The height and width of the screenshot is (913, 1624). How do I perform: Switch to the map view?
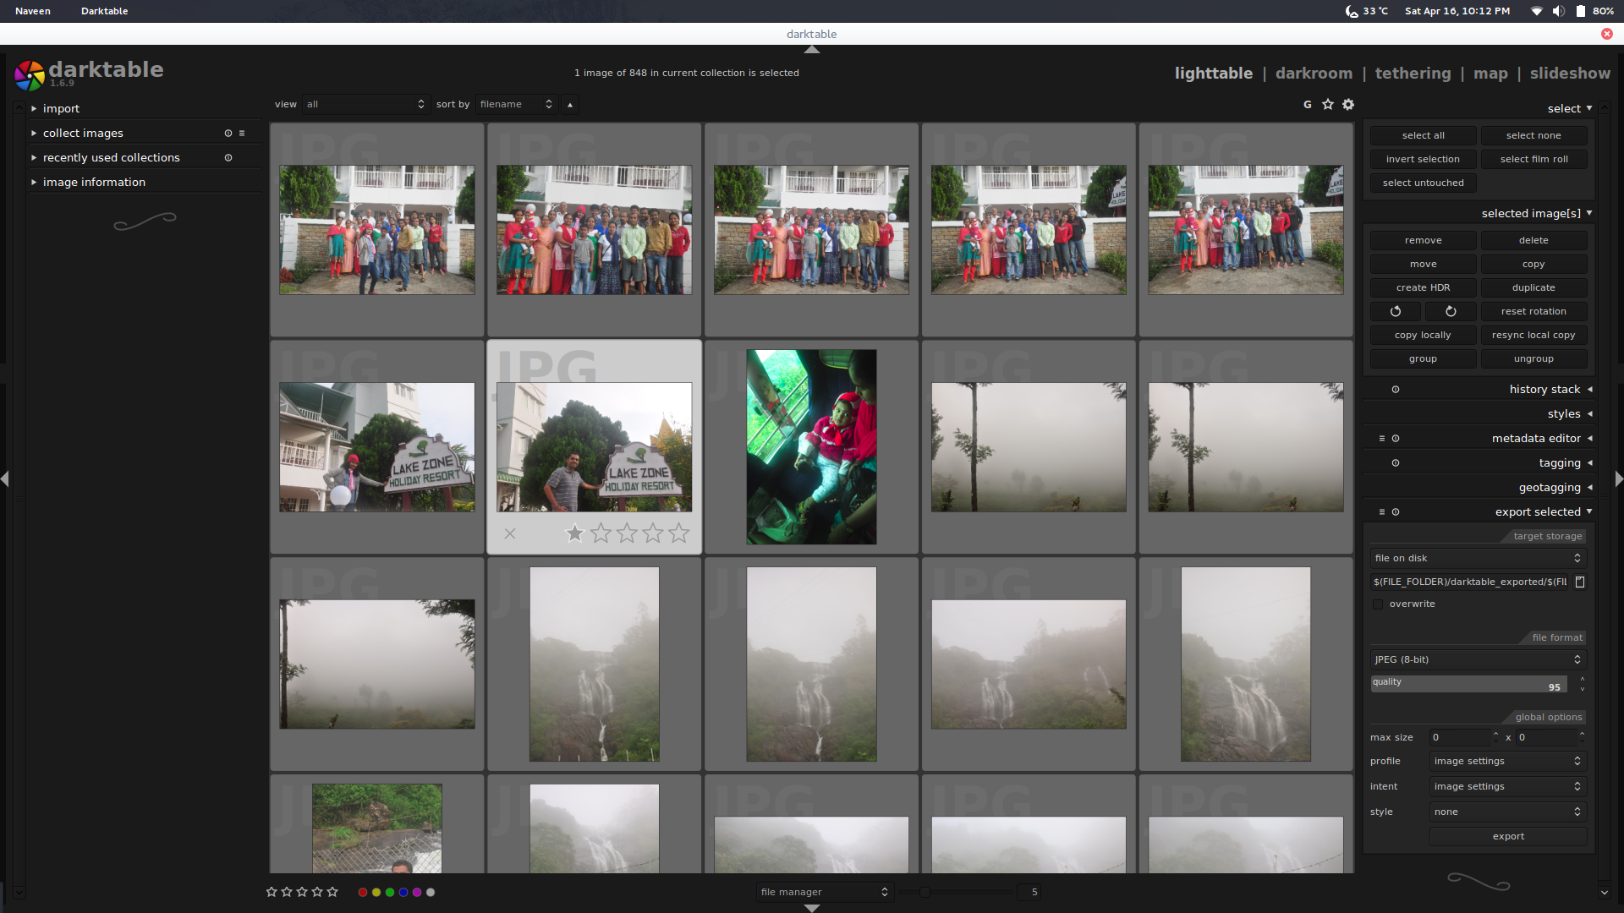[x=1490, y=74]
